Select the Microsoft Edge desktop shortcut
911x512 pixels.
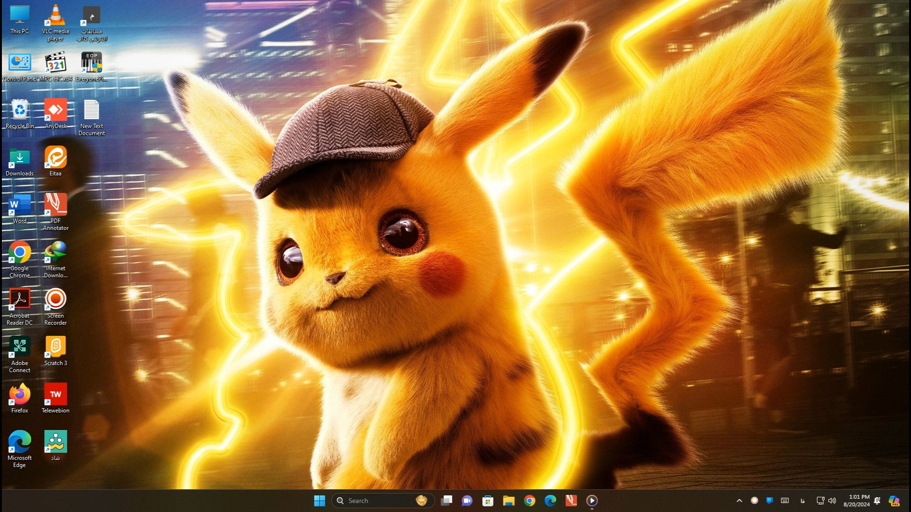click(x=19, y=449)
